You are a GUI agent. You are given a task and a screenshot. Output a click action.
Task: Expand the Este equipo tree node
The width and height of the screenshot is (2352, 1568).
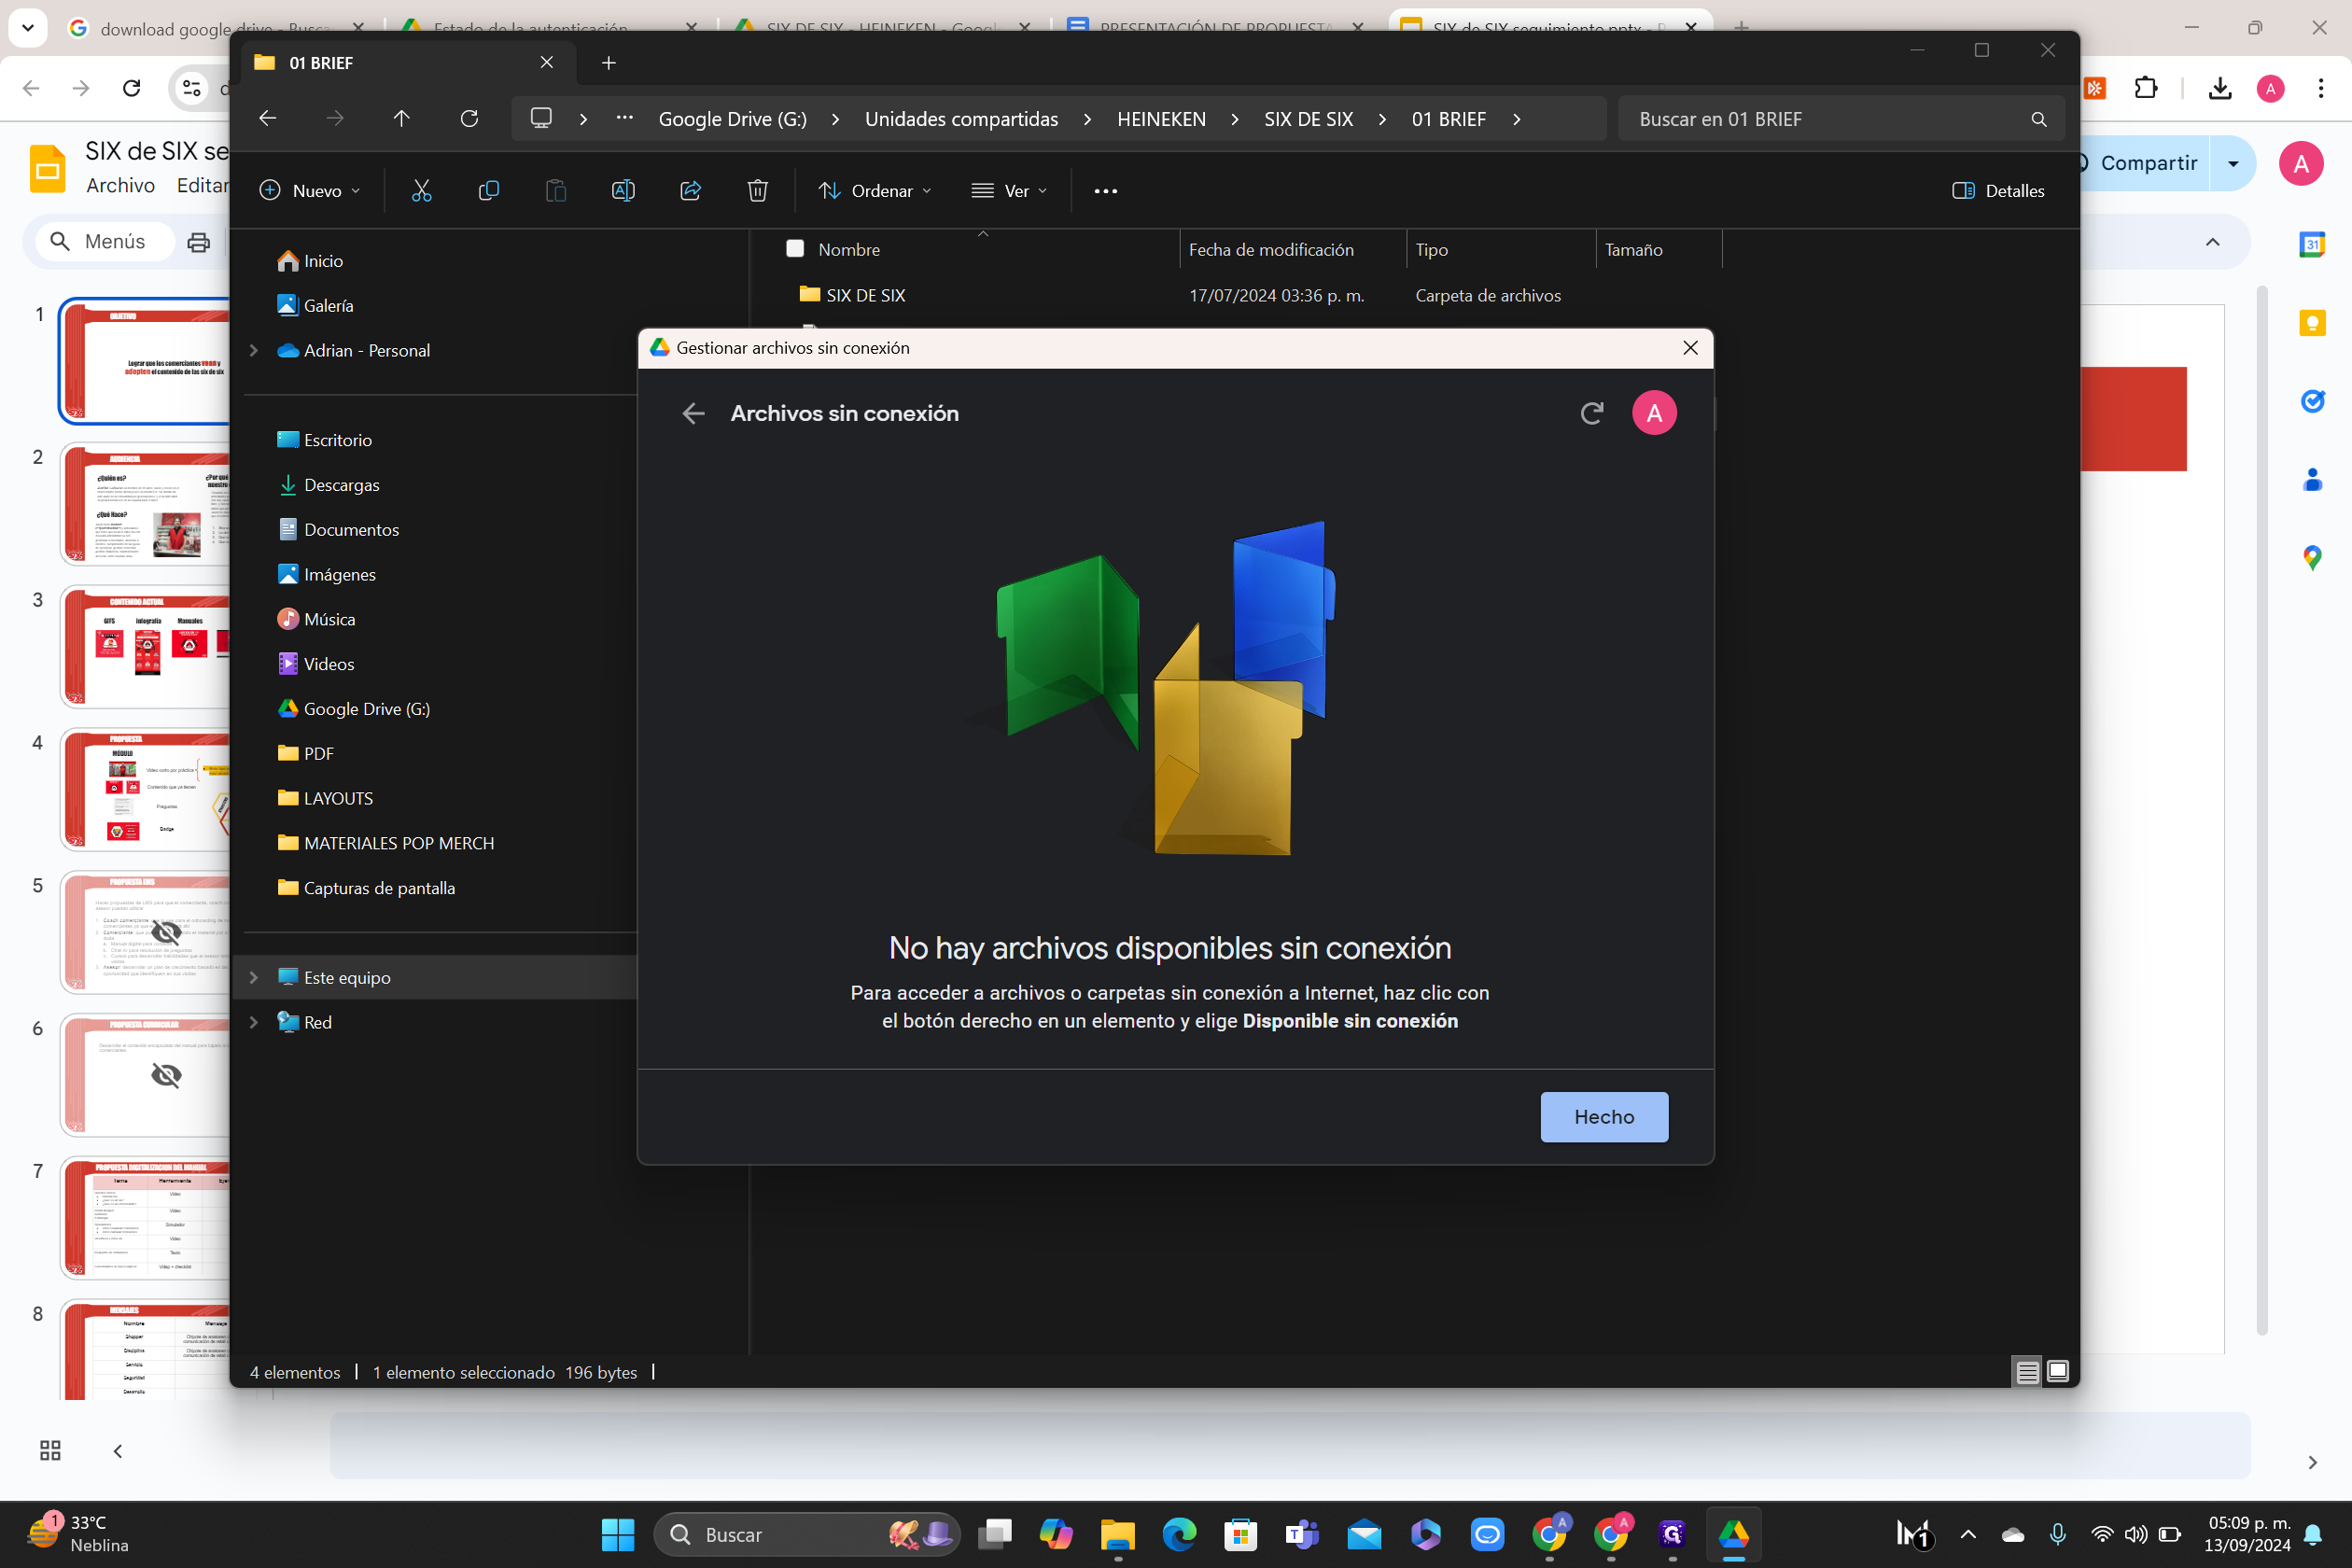[x=254, y=977]
